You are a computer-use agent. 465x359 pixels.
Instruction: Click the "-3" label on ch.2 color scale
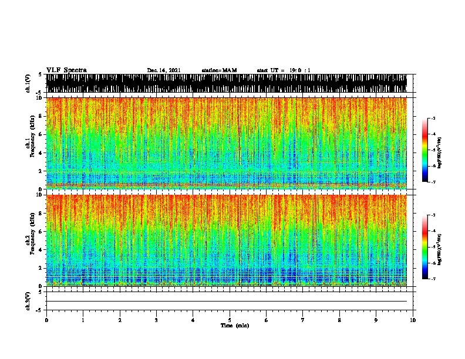(433, 215)
